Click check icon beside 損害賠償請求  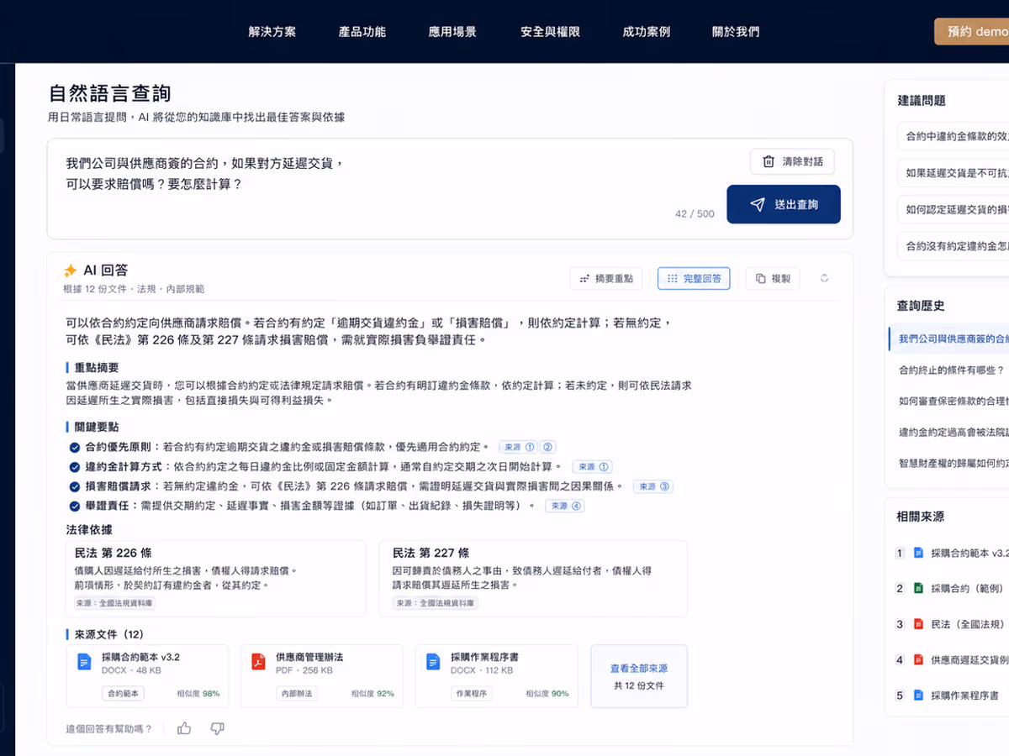coord(75,486)
